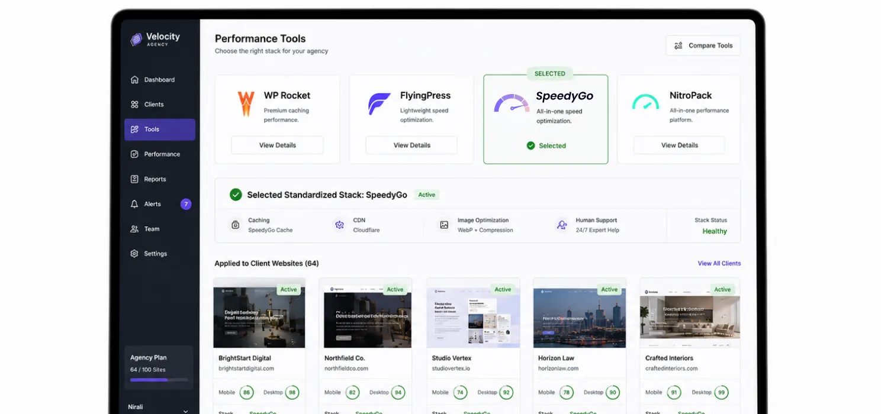Click the NitroPack gauge logo
This screenshot has height=414, width=881.
[x=645, y=102]
